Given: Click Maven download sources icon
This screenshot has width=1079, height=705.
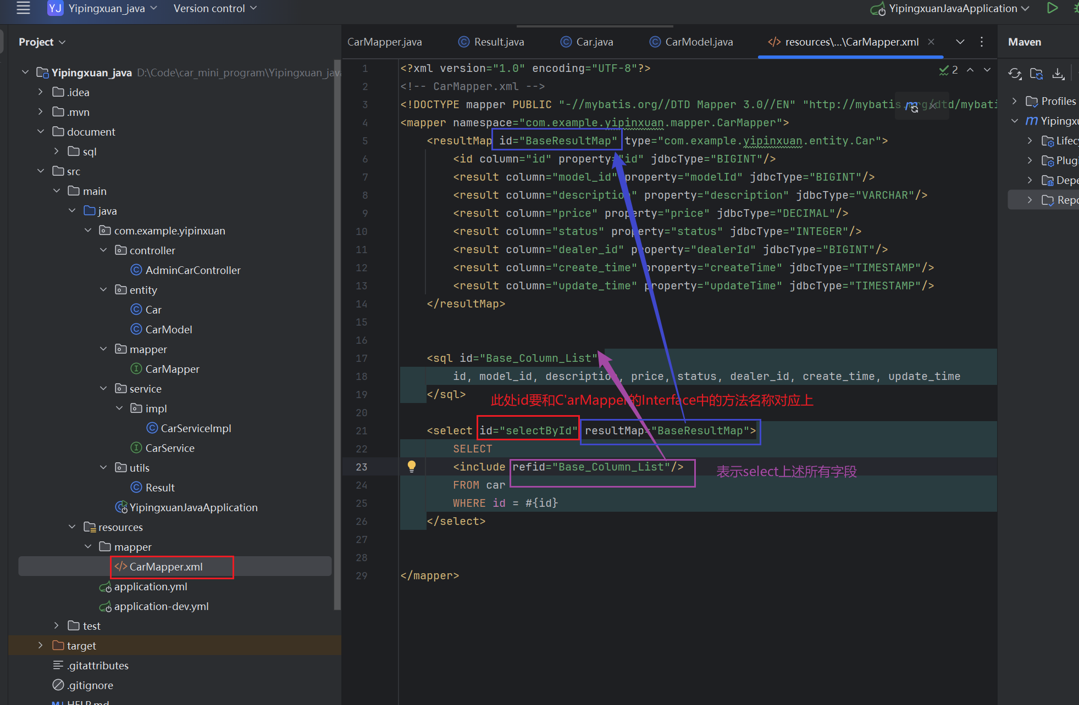Looking at the screenshot, I should coord(1058,74).
